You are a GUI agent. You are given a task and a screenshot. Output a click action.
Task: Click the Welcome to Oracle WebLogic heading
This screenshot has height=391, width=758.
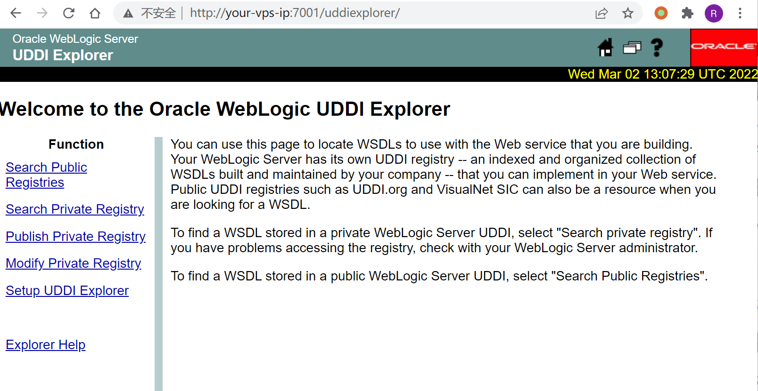tap(225, 109)
